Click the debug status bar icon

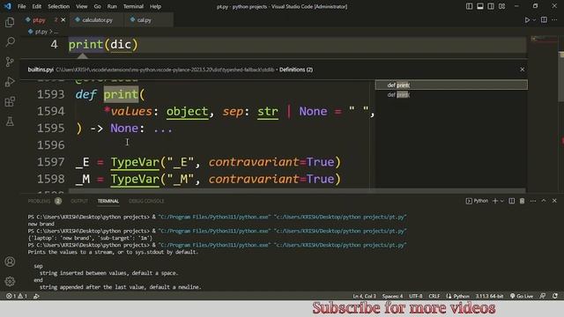36,296
